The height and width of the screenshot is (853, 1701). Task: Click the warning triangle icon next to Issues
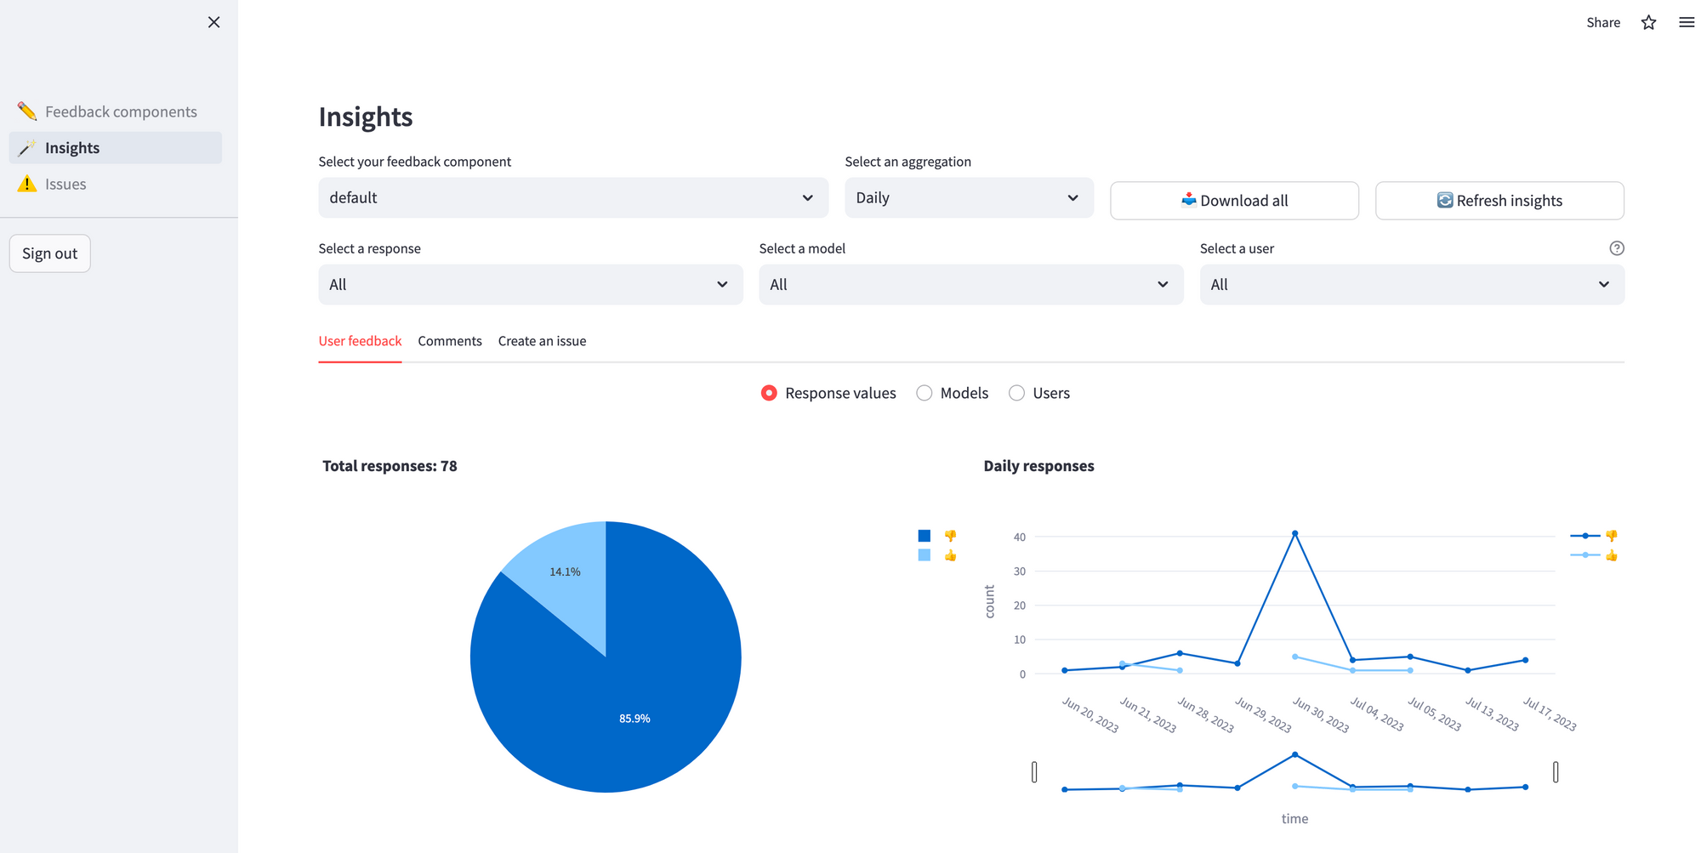click(x=26, y=184)
